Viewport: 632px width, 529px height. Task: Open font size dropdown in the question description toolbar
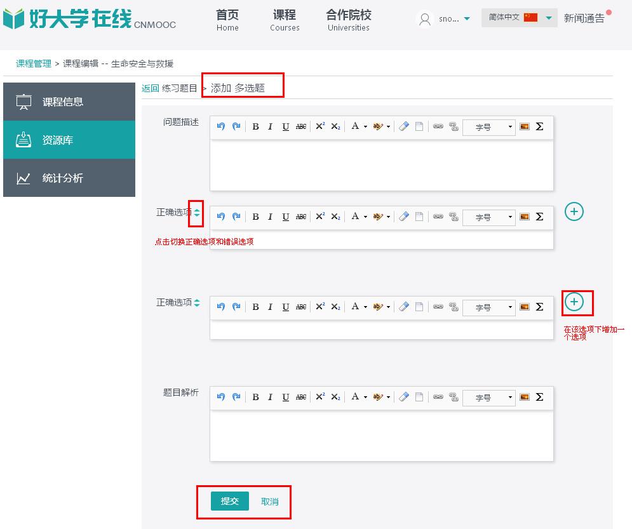pos(488,127)
